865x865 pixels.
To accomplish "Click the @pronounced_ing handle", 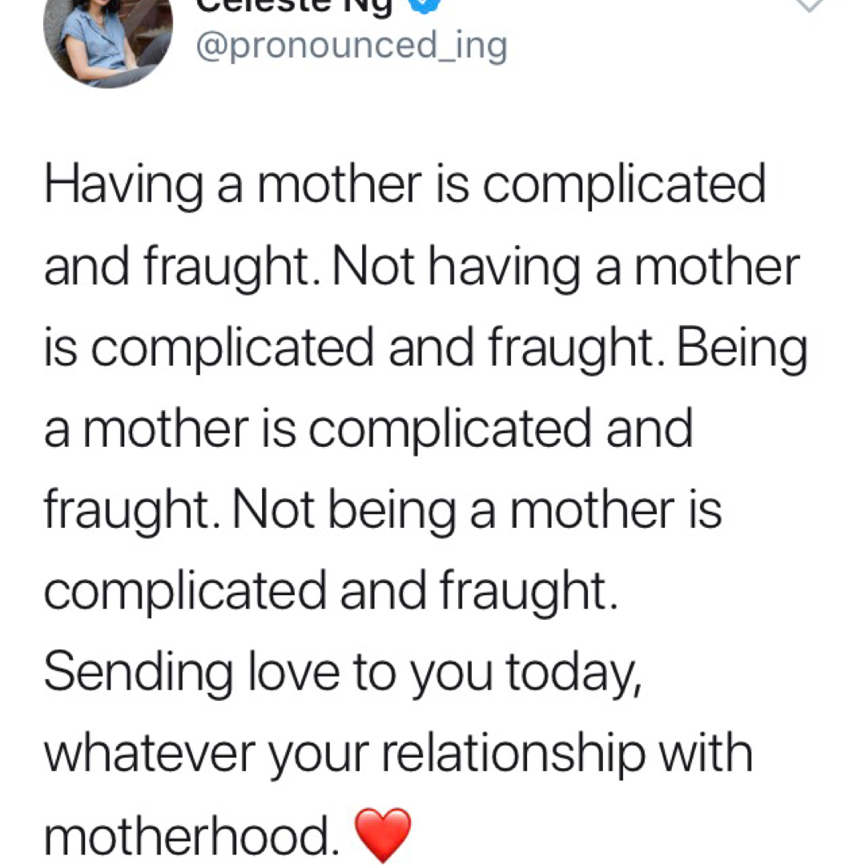I will [352, 47].
